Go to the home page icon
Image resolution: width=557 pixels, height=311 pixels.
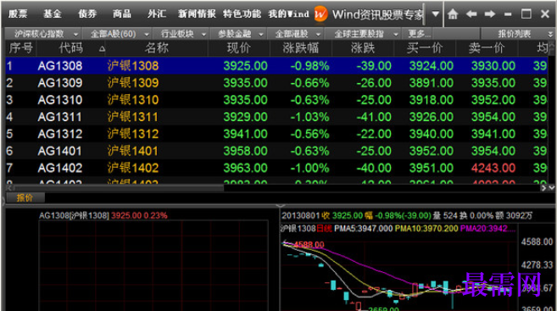pos(453,14)
